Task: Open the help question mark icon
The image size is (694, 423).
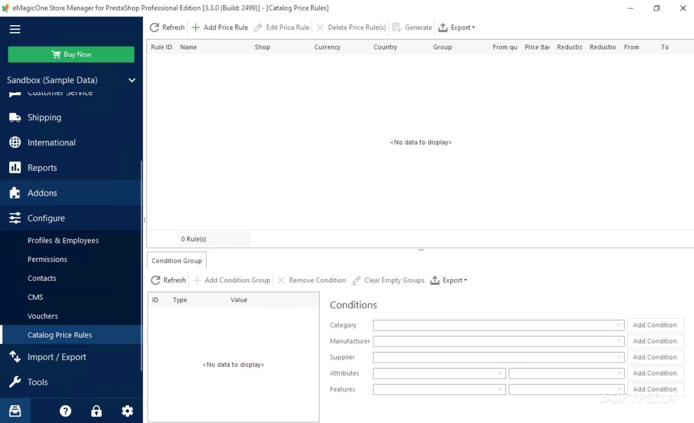Action: 66,411
